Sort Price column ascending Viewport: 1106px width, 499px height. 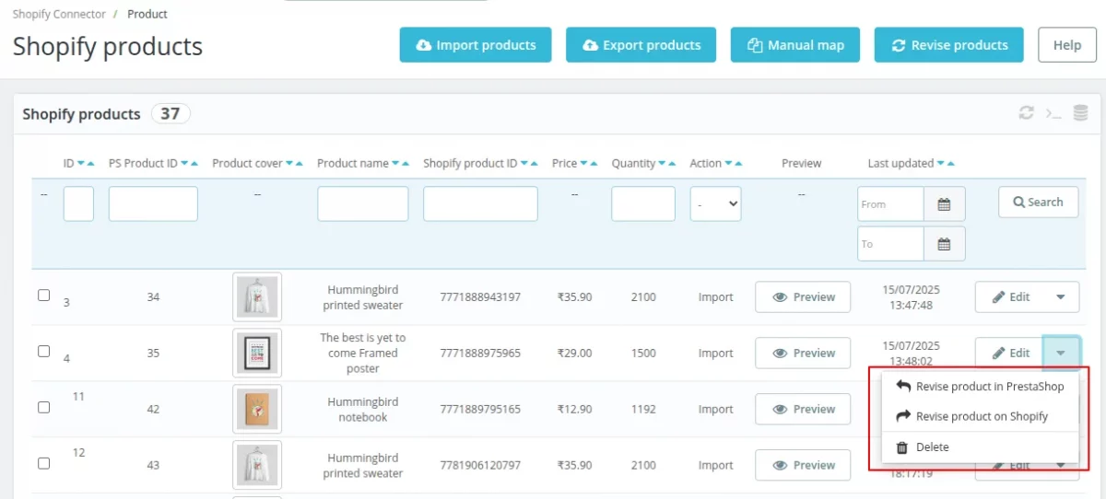click(x=594, y=164)
